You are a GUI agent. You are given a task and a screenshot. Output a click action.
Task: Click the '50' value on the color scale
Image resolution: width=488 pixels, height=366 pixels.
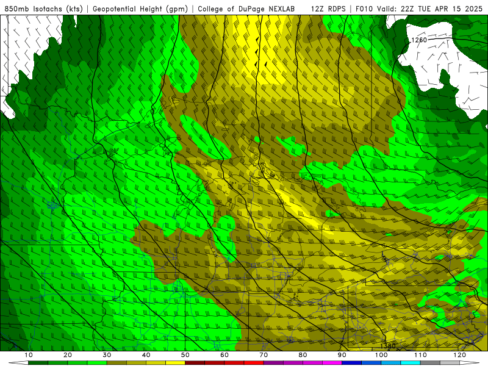pos(185,355)
